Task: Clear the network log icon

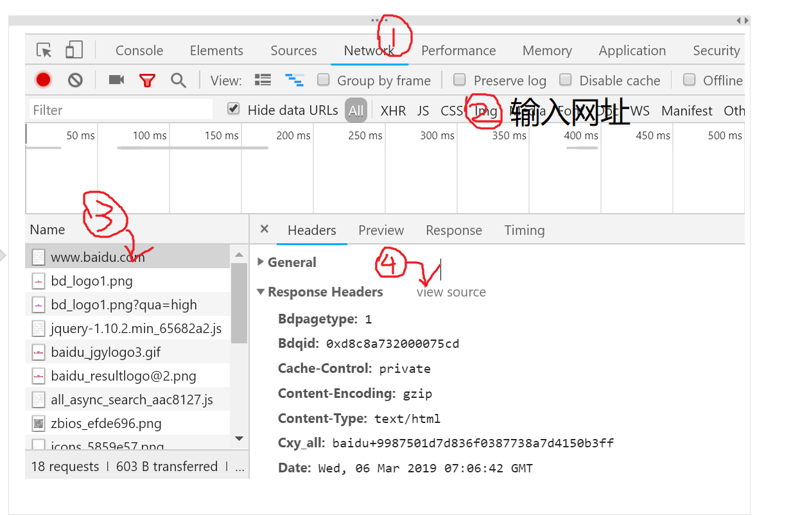Action: point(76,80)
